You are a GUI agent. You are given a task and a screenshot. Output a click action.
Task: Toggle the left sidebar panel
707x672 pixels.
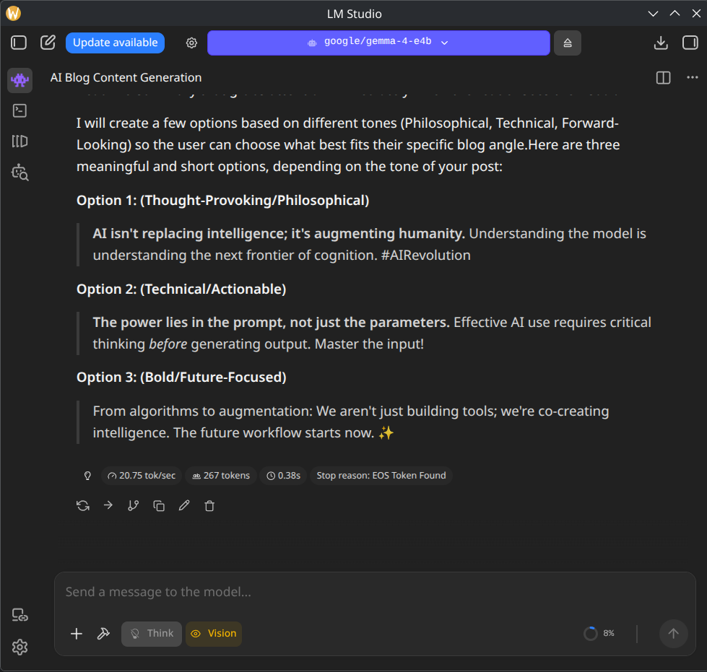tap(19, 43)
